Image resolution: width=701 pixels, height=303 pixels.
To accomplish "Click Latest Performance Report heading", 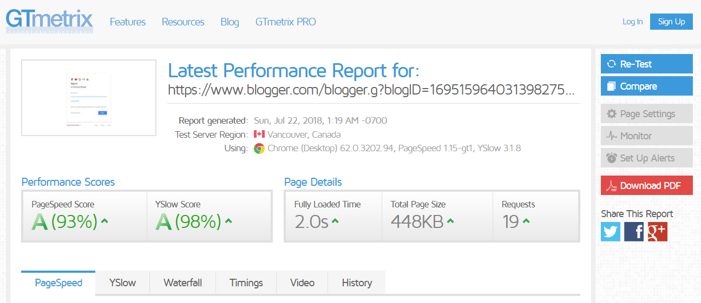I will [294, 71].
